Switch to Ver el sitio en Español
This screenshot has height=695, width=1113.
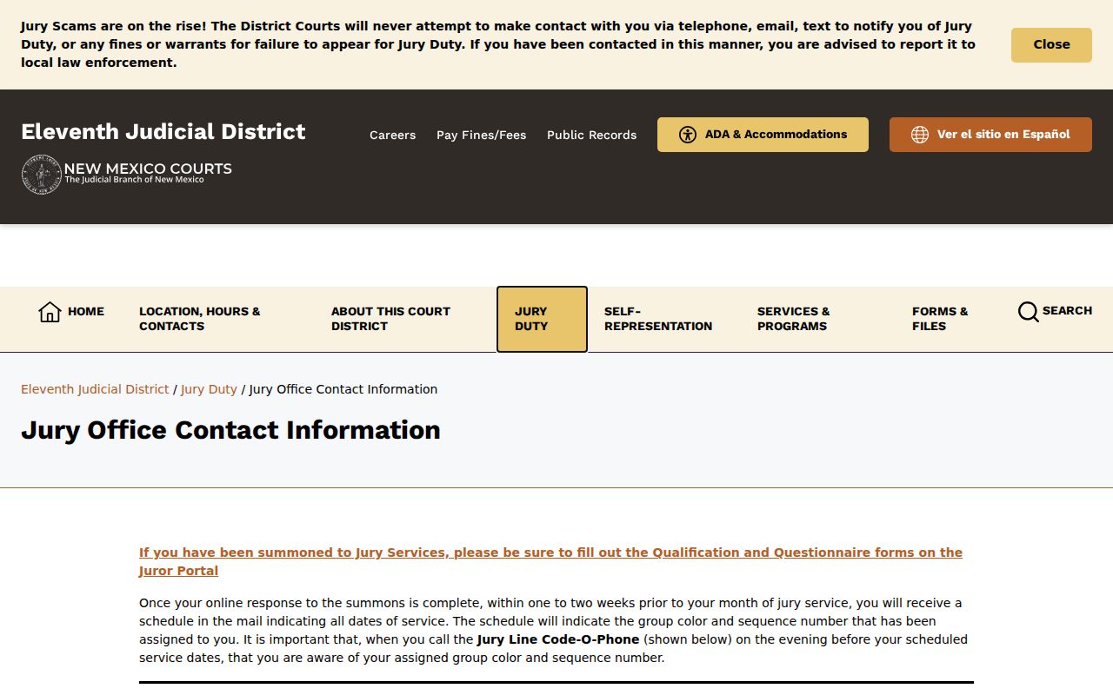(x=990, y=135)
